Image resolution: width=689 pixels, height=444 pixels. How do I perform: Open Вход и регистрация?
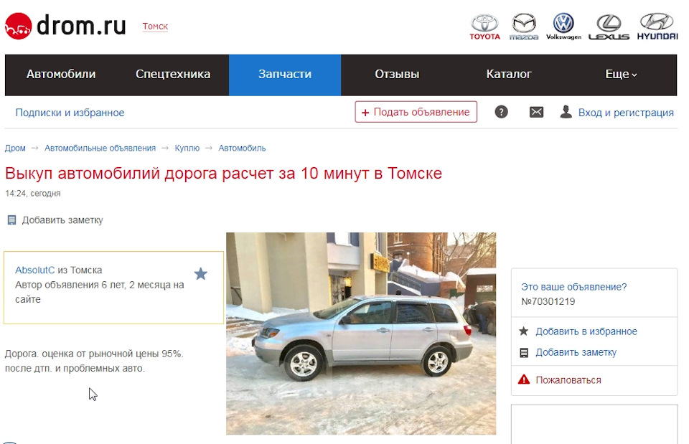[x=626, y=113]
